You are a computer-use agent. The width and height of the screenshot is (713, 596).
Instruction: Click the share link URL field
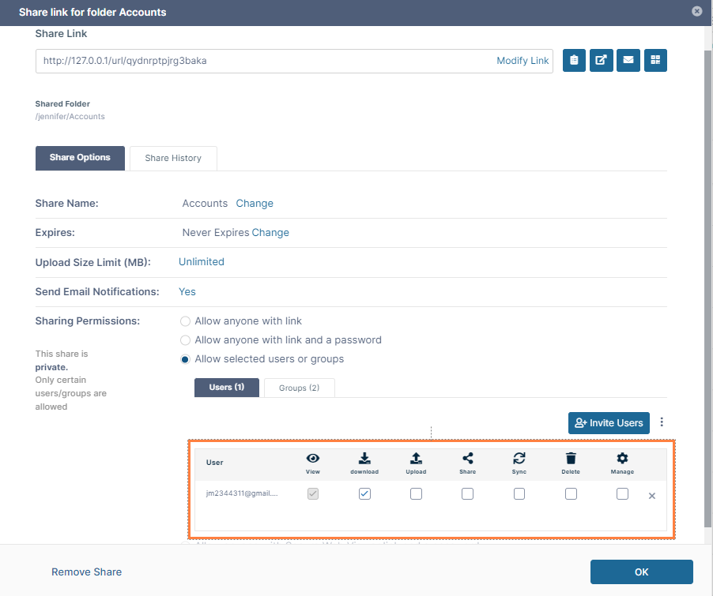point(261,61)
